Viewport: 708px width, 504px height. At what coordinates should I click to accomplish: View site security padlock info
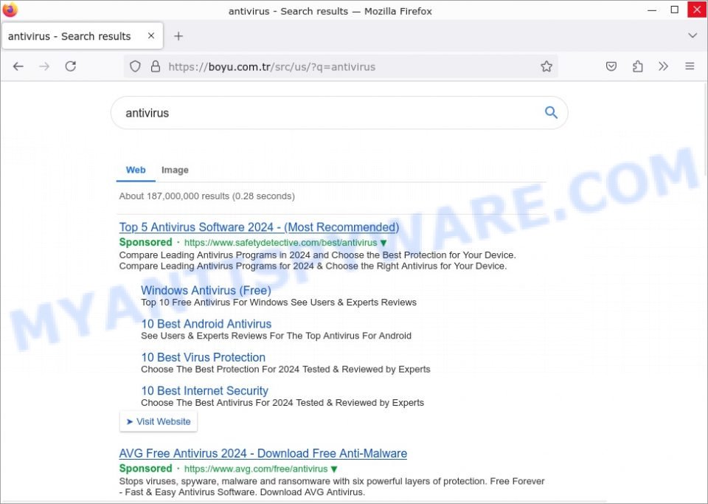[x=156, y=67]
